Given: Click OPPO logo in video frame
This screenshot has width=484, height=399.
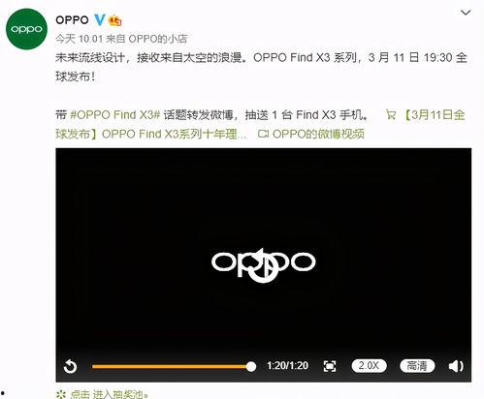Looking at the screenshot, I should [x=264, y=265].
